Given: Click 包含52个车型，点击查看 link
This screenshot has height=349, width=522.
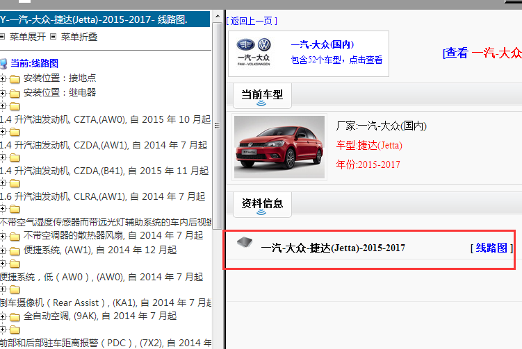Looking at the screenshot, I should coord(336,60).
